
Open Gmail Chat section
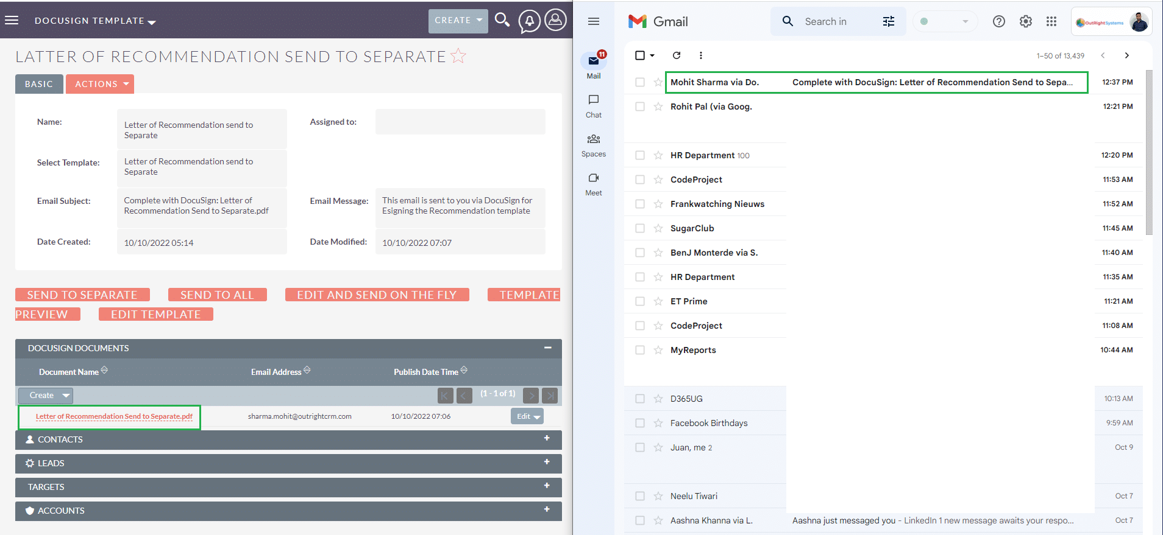tap(594, 106)
